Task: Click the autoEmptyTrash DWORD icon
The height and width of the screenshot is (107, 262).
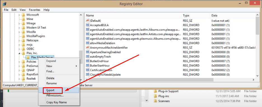Action: pyautogui.click(x=88, y=57)
